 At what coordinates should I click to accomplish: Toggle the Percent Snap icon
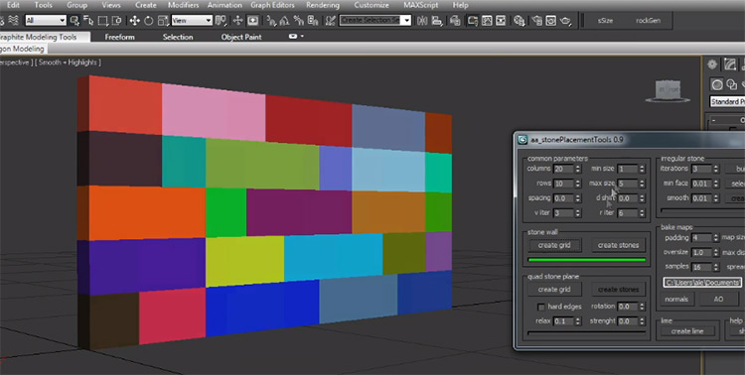coord(298,21)
